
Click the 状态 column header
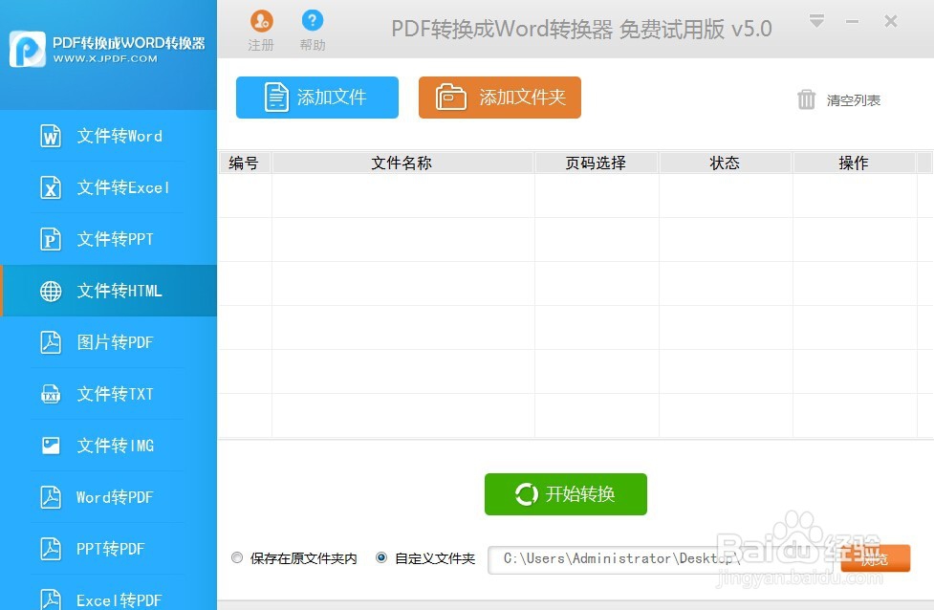coord(725,163)
